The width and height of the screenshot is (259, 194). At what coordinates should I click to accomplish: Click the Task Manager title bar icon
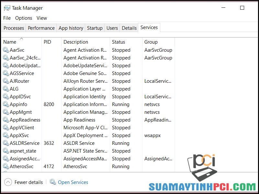coord(7,8)
